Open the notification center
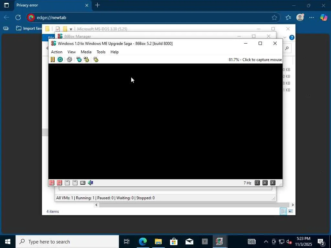The height and width of the screenshot is (248, 331). click(321, 242)
